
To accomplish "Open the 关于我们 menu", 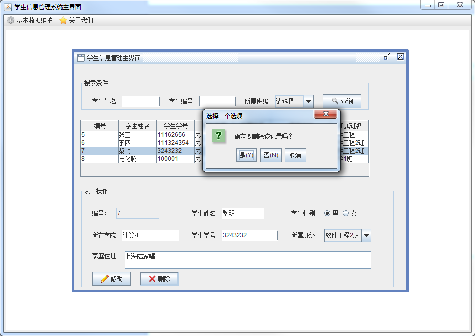I will tap(76, 20).
